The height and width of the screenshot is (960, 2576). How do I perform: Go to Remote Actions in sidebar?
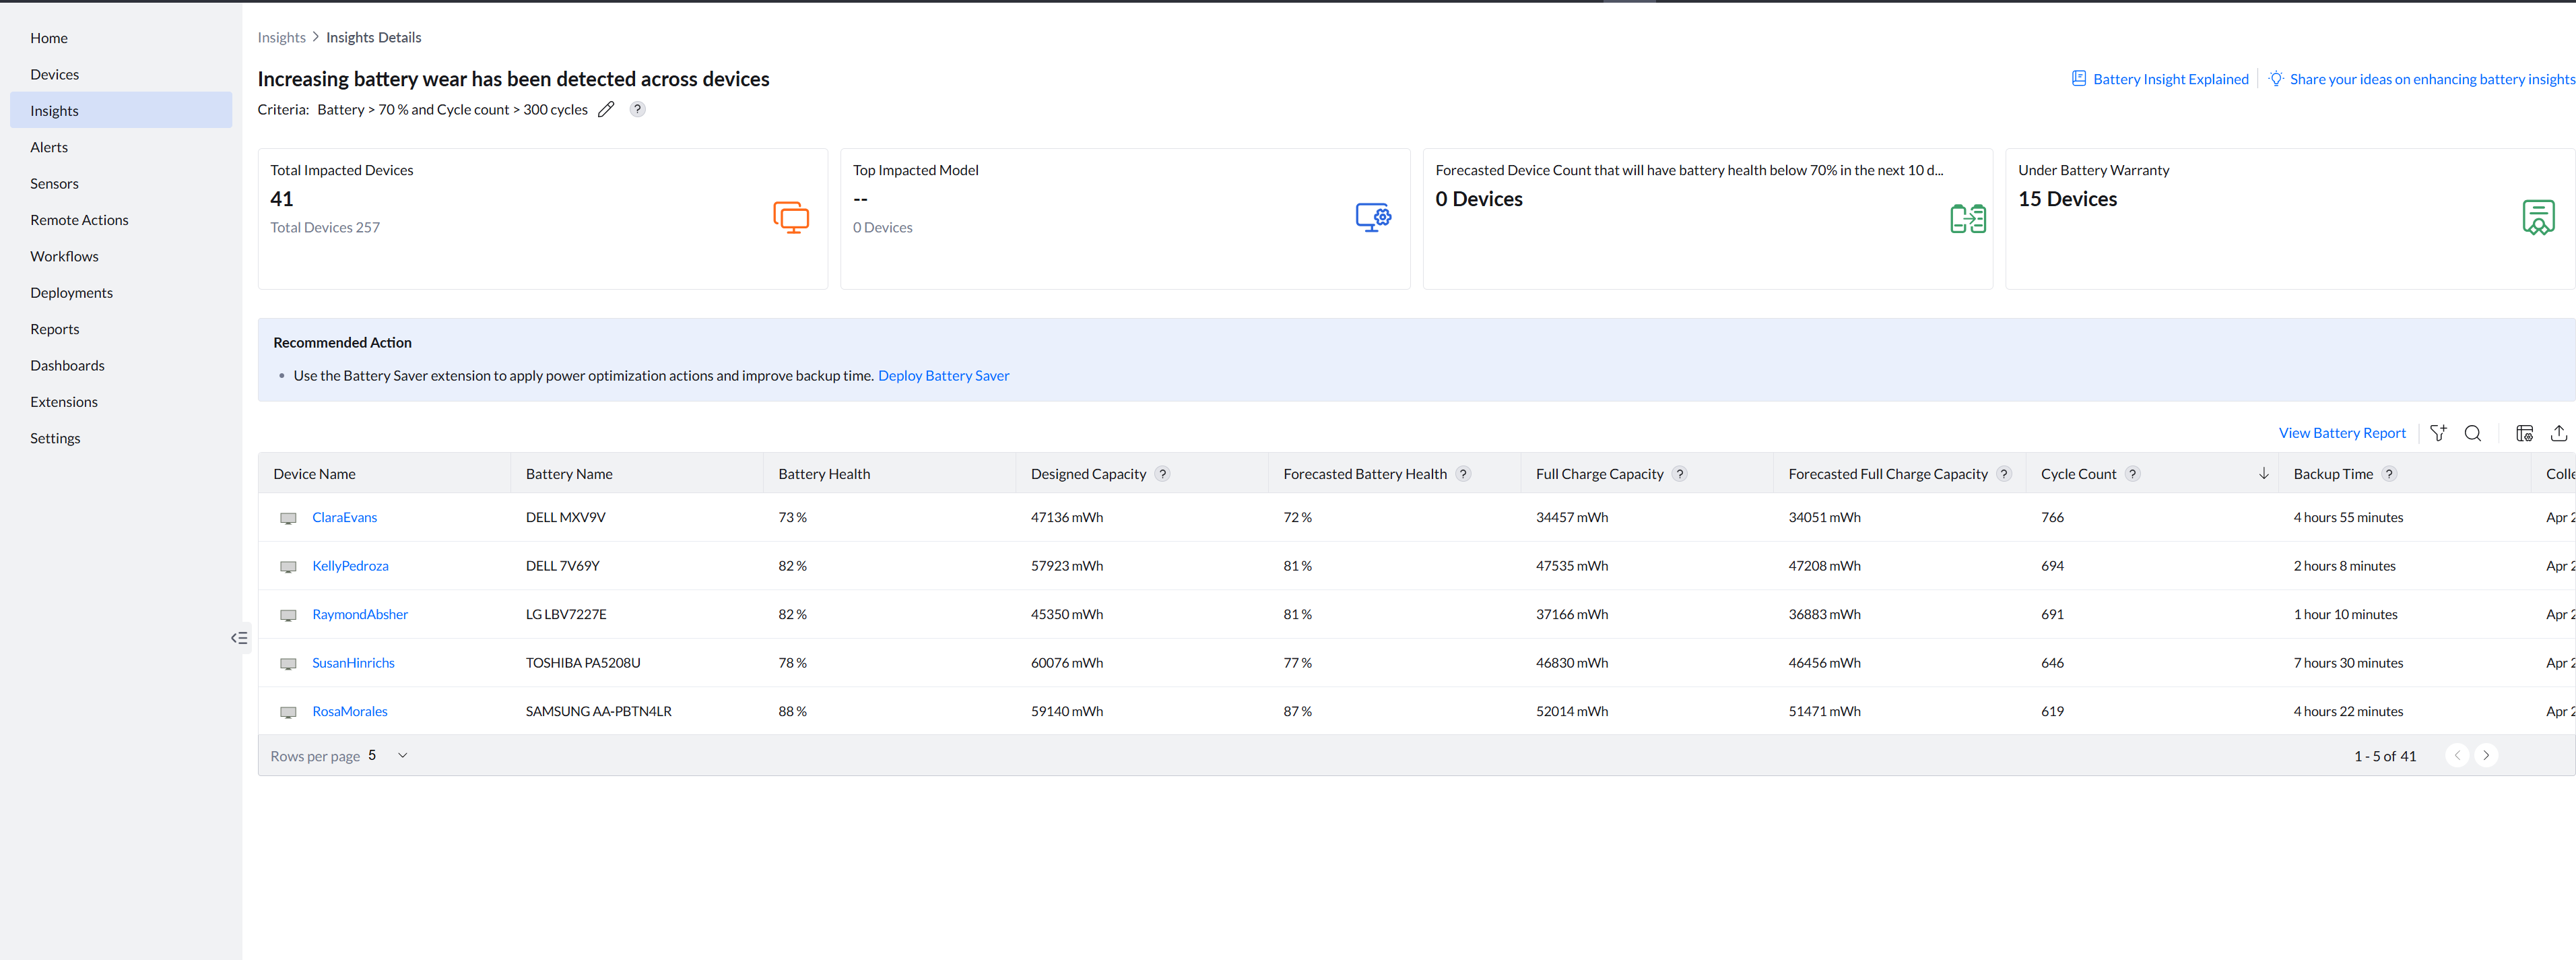pyautogui.click(x=79, y=220)
